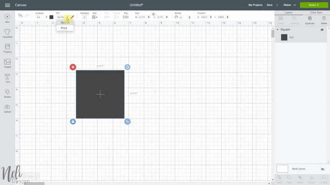This screenshot has width=330, height=185.
Task: Delete square with red X handle
Action: (x=73, y=67)
